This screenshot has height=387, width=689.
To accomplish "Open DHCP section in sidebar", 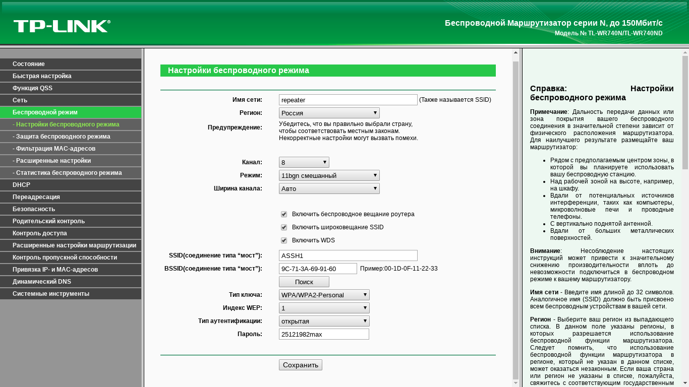I will click(71, 185).
